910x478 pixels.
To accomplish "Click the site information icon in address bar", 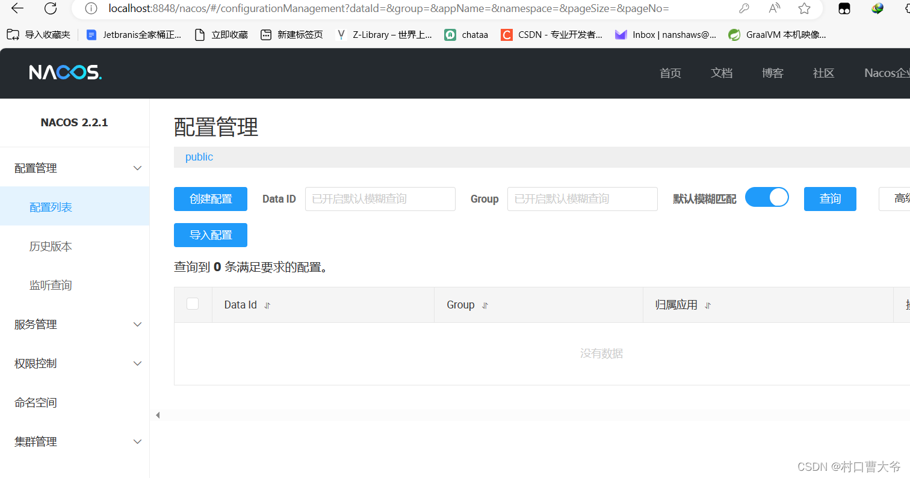I will (x=91, y=8).
